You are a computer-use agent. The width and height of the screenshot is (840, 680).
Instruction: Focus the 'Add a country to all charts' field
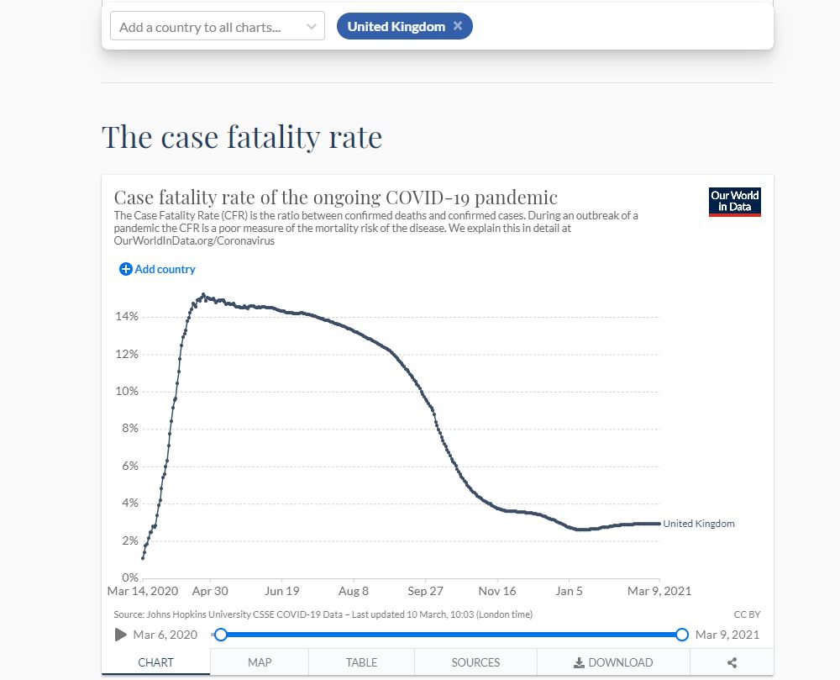pyautogui.click(x=206, y=27)
